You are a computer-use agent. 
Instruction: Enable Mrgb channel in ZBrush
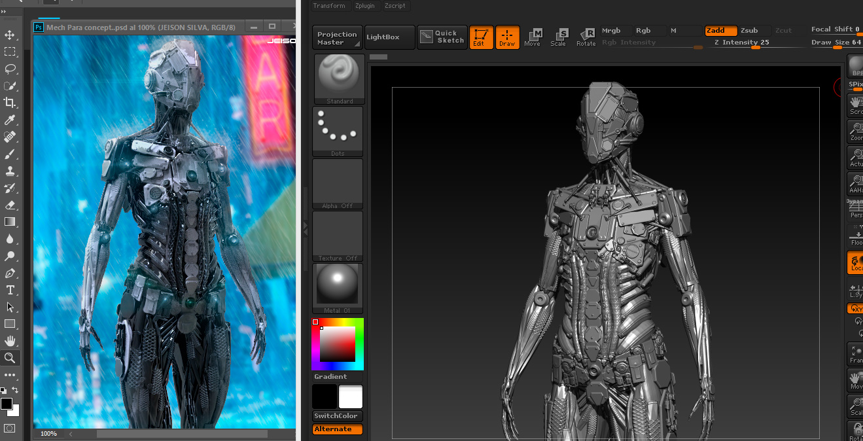pyautogui.click(x=616, y=31)
